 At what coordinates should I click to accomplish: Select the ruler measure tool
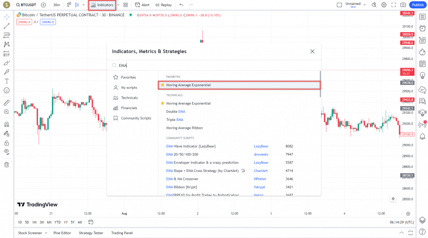coord(7,103)
